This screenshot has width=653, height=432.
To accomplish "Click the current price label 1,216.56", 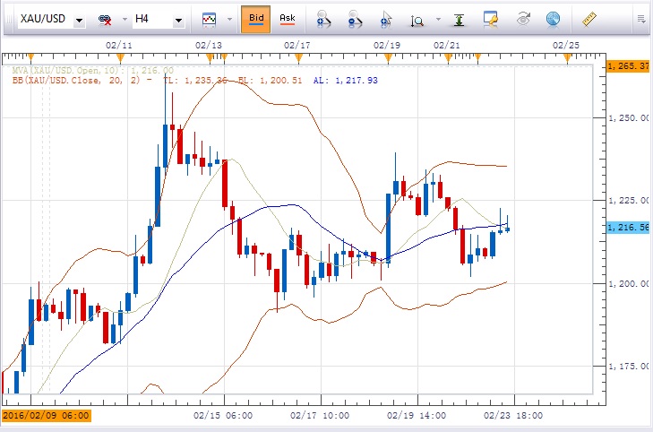I will pyautogui.click(x=628, y=228).
